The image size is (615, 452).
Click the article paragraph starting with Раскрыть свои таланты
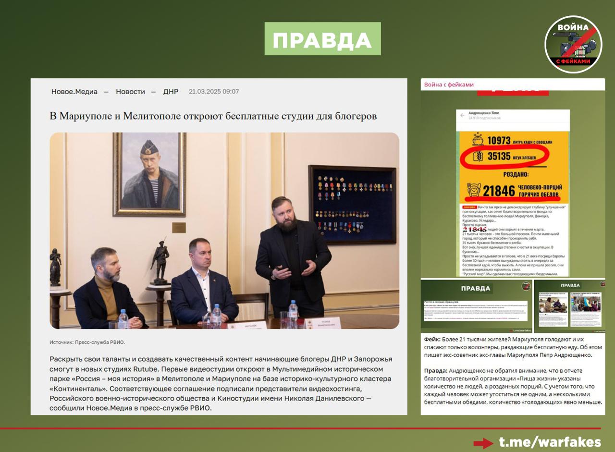tap(221, 384)
